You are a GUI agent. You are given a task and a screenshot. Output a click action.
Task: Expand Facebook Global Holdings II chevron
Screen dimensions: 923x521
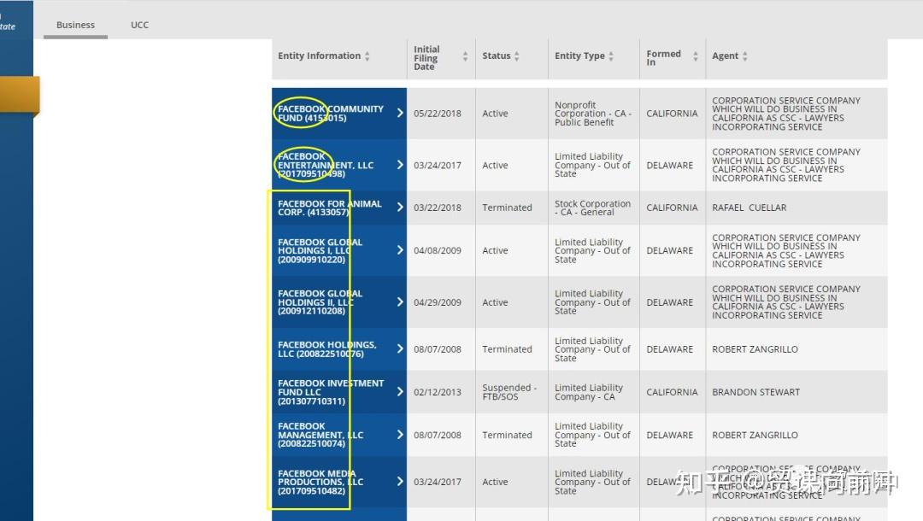[400, 301]
